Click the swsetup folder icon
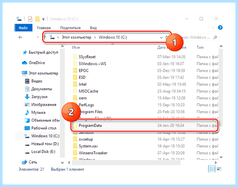The width and height of the screenshot is (238, 187). tap(75, 139)
